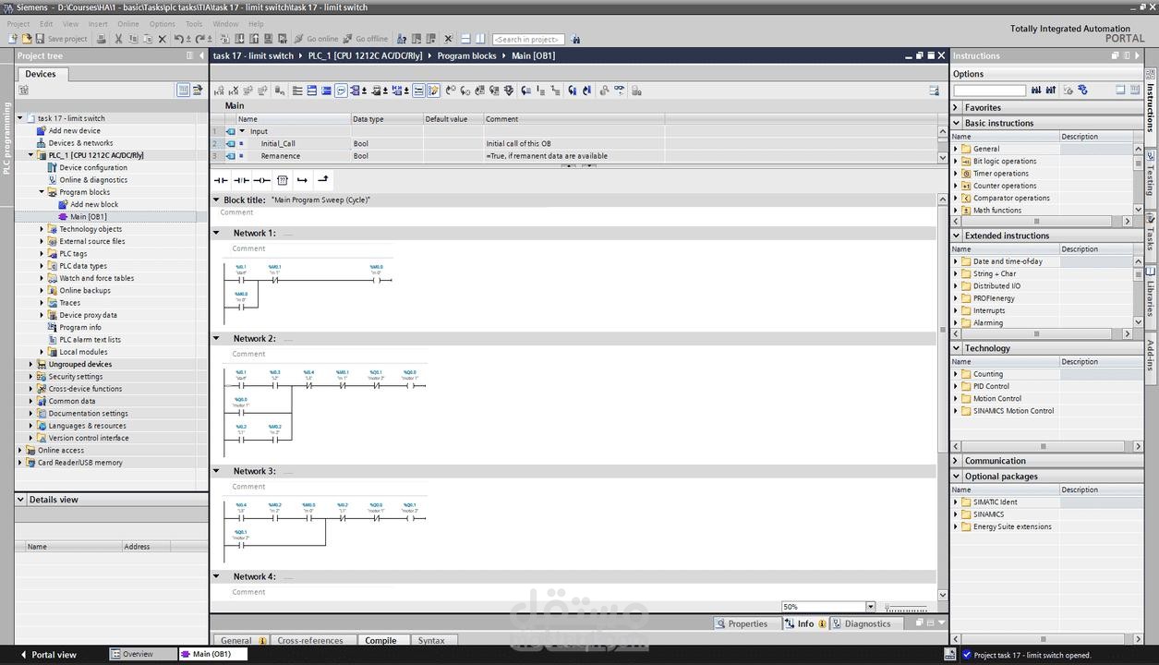
Task: Open the Libraries side tab
Action: (x=1151, y=293)
